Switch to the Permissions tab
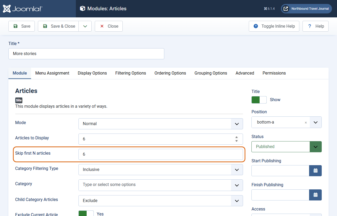 click(274, 73)
